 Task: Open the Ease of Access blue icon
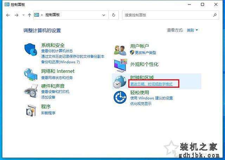pos(120,98)
